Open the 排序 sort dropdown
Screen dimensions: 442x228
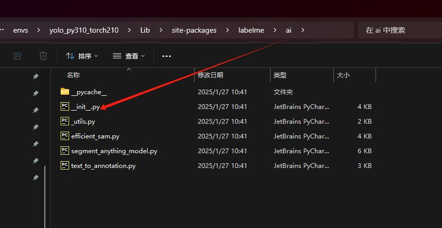pyautogui.click(x=82, y=56)
